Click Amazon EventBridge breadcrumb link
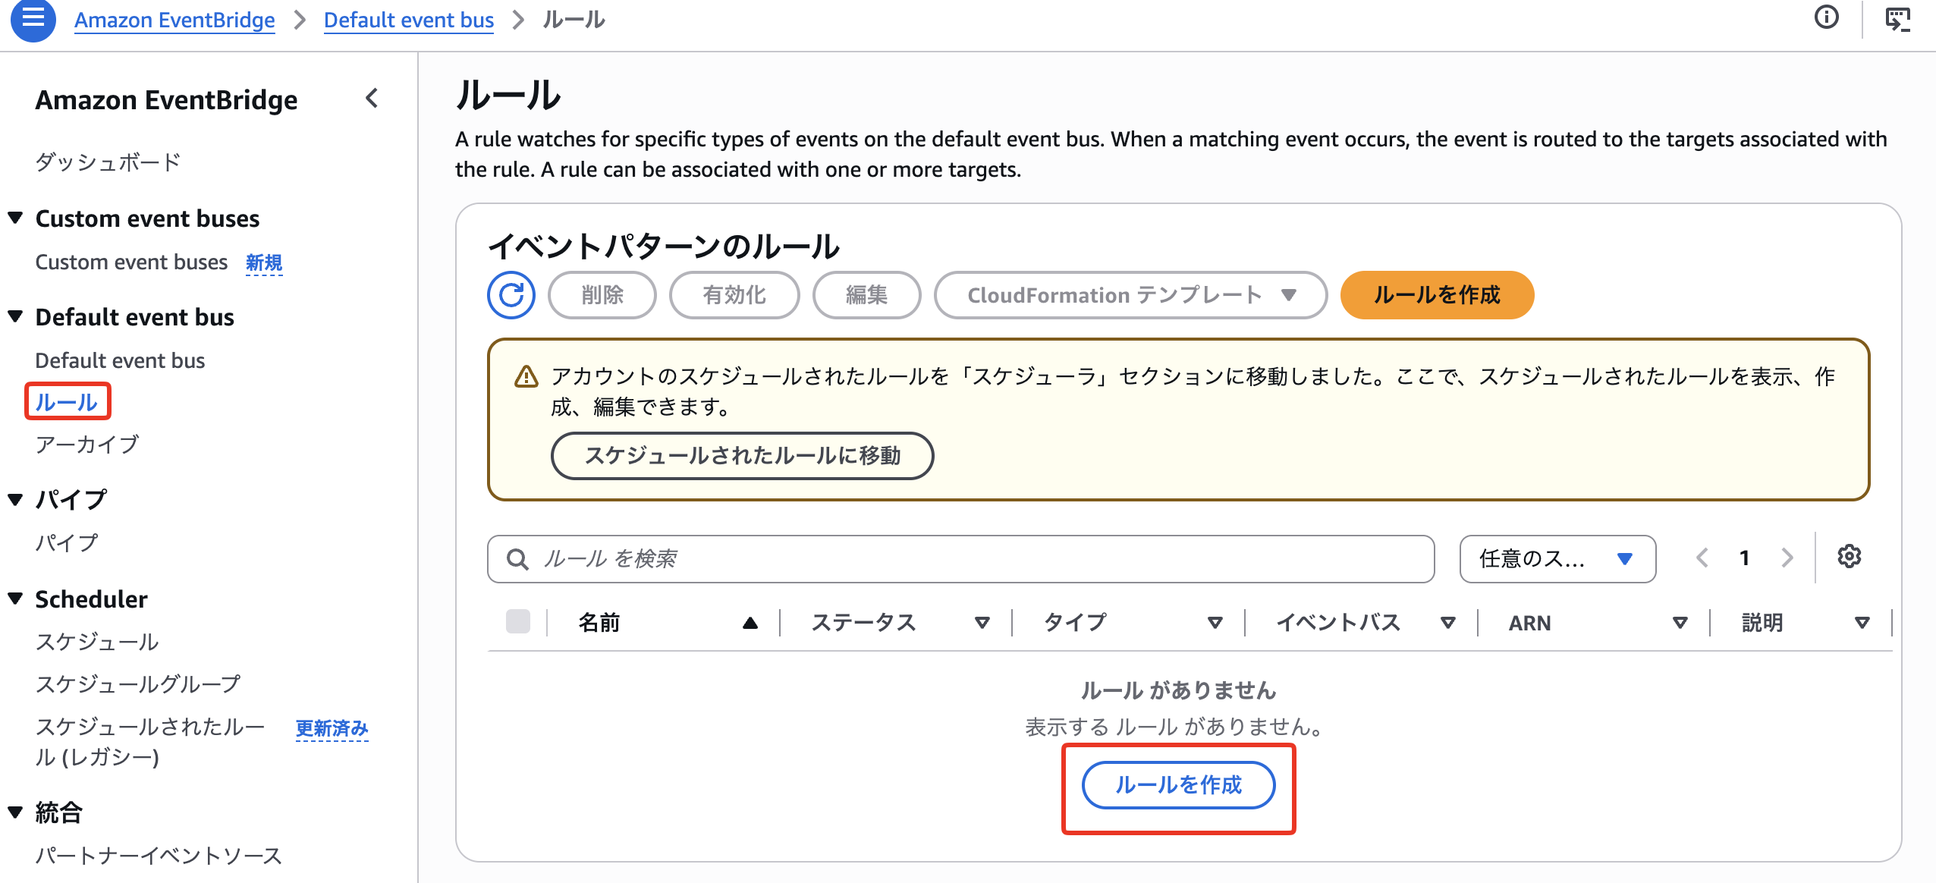Image resolution: width=1936 pixels, height=883 pixels. 174,20
